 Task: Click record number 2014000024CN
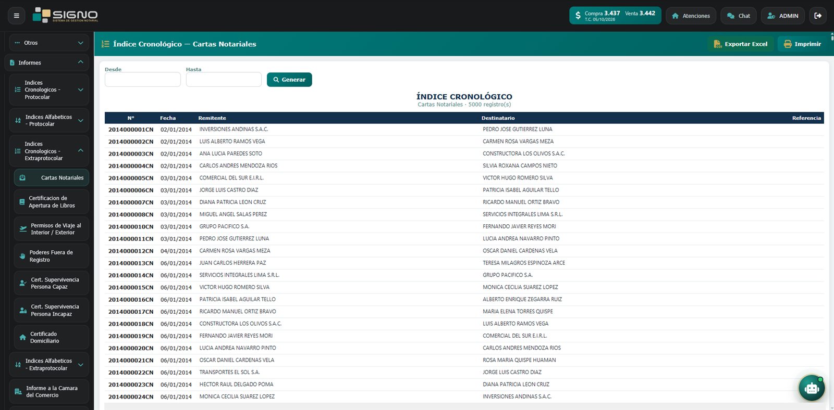pos(131,397)
